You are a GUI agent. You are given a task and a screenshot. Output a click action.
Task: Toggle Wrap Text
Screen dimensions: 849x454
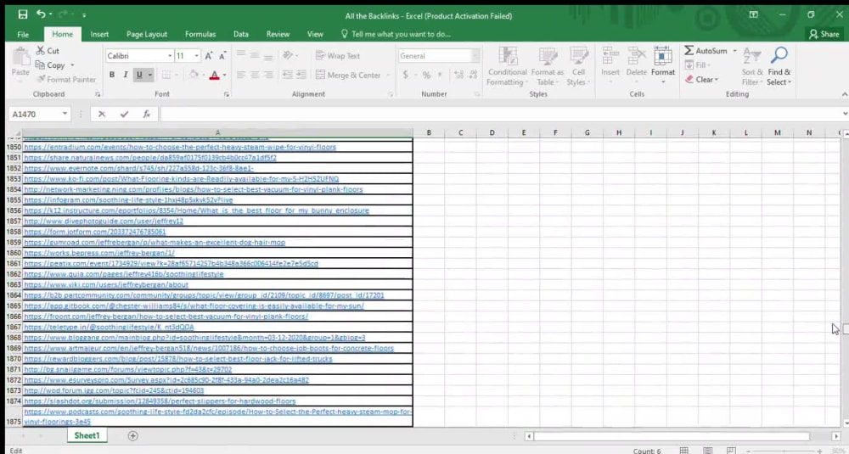337,56
